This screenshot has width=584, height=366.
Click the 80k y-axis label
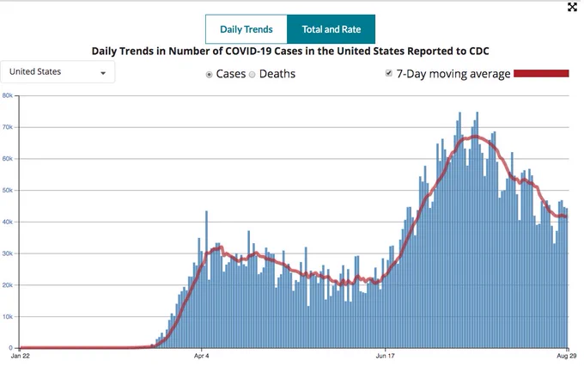tap(8, 95)
